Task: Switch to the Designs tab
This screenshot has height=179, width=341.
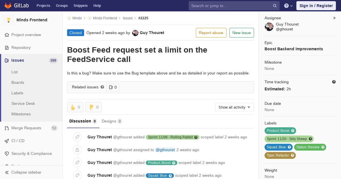Action: 112,121
